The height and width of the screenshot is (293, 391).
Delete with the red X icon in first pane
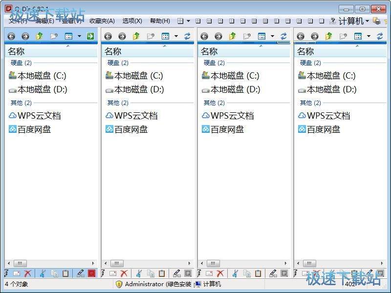[x=27, y=273]
